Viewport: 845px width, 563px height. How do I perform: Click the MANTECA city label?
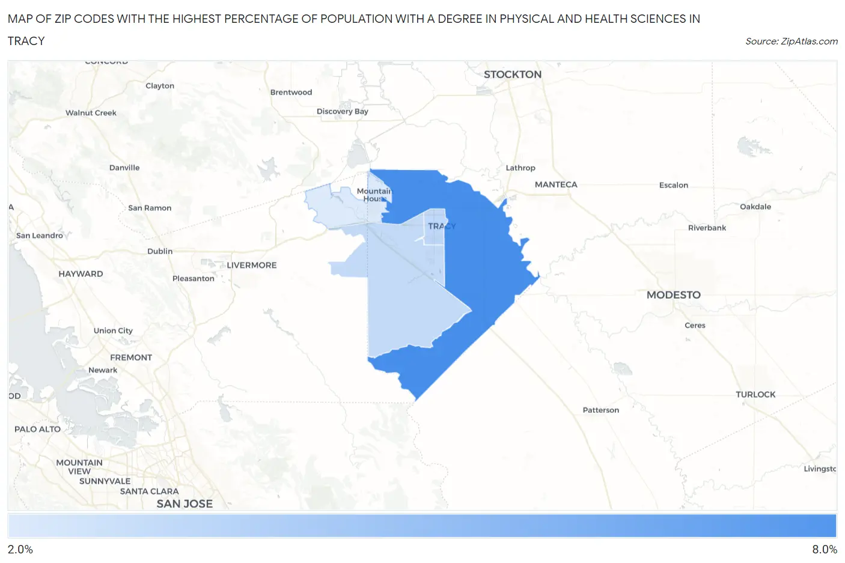point(556,184)
